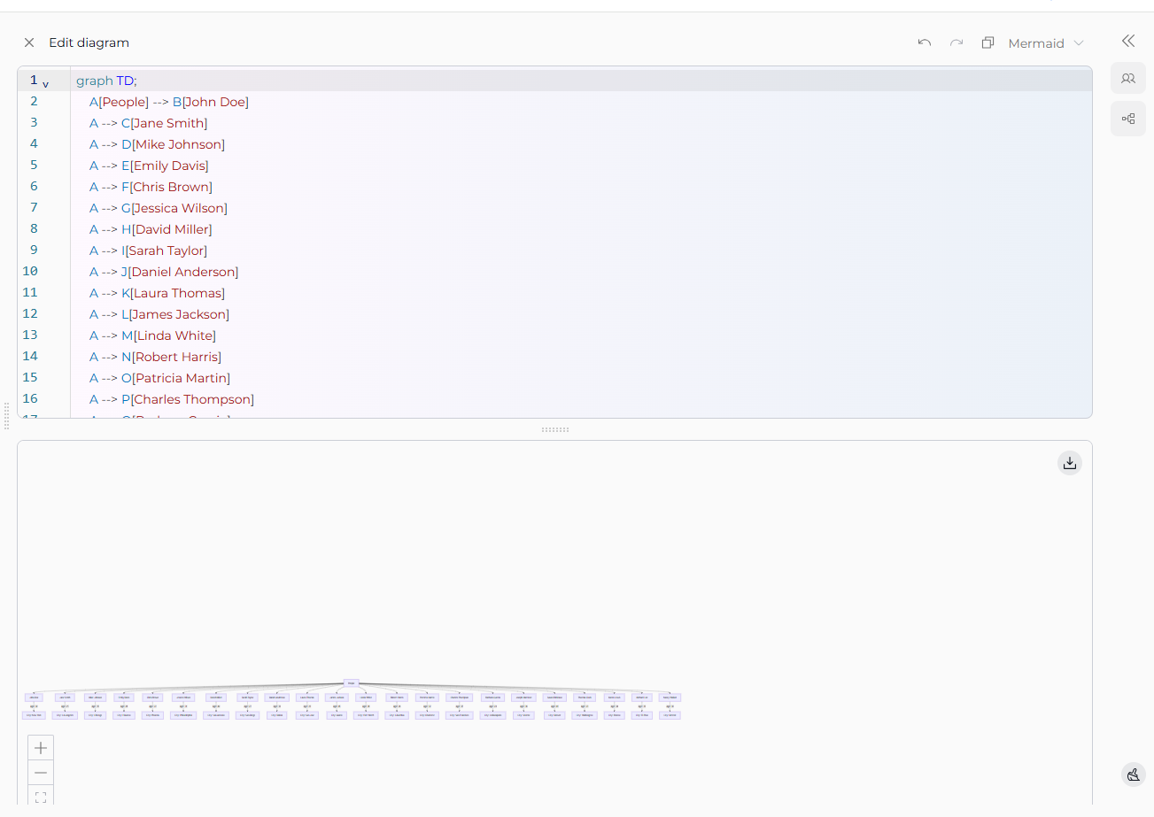The image size is (1154, 817).
Task: Click the redo arrow icon
Action: tap(957, 42)
